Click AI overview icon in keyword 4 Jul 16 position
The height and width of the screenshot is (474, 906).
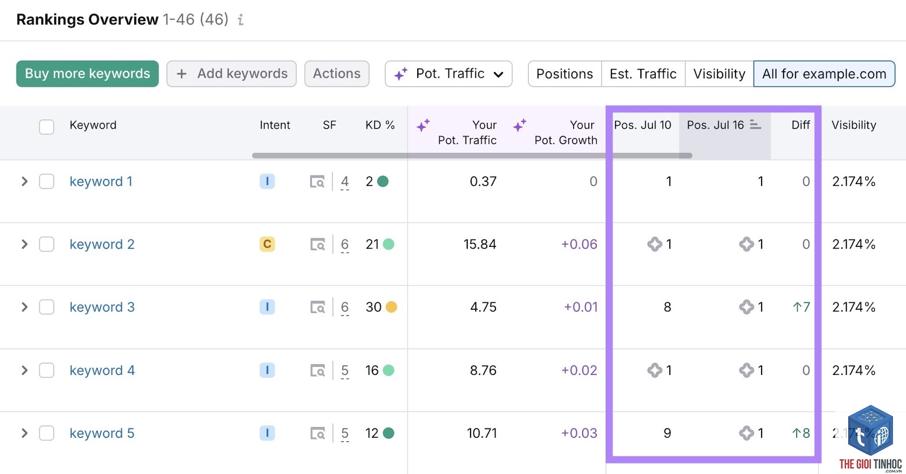pyautogui.click(x=746, y=370)
